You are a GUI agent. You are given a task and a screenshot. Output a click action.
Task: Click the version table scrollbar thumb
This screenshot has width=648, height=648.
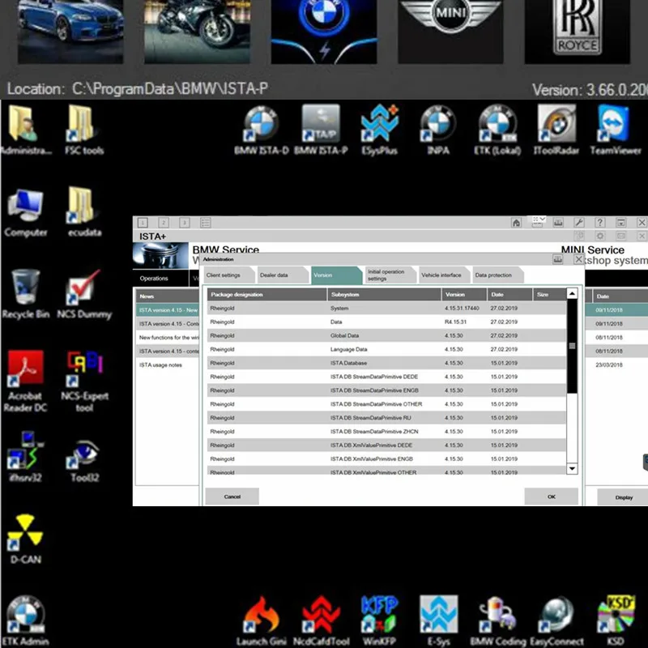click(x=572, y=346)
